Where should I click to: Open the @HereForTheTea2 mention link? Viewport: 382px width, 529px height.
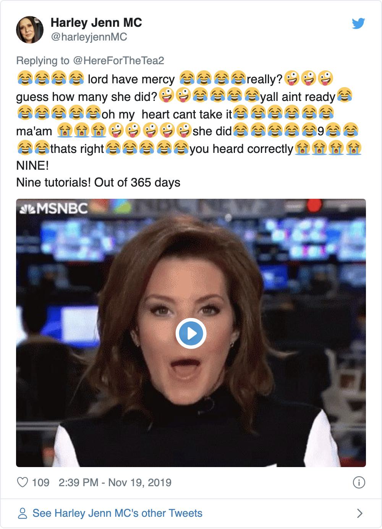coord(118,60)
